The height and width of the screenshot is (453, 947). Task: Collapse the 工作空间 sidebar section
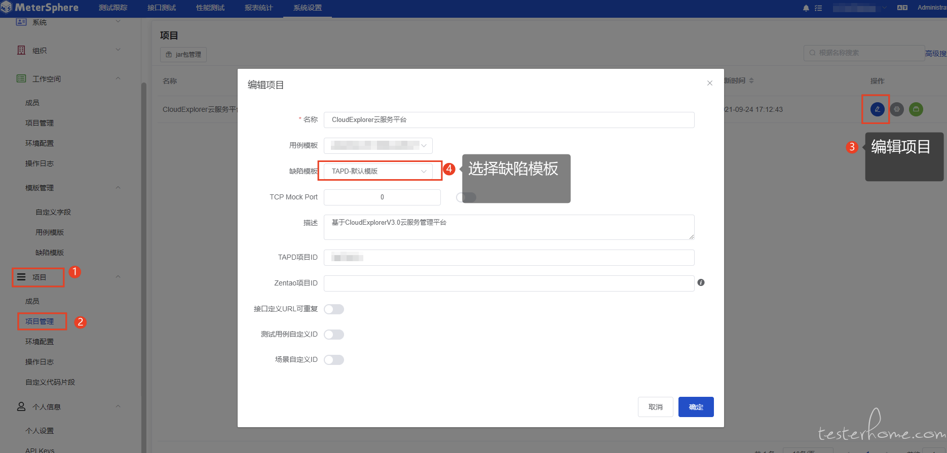click(118, 78)
